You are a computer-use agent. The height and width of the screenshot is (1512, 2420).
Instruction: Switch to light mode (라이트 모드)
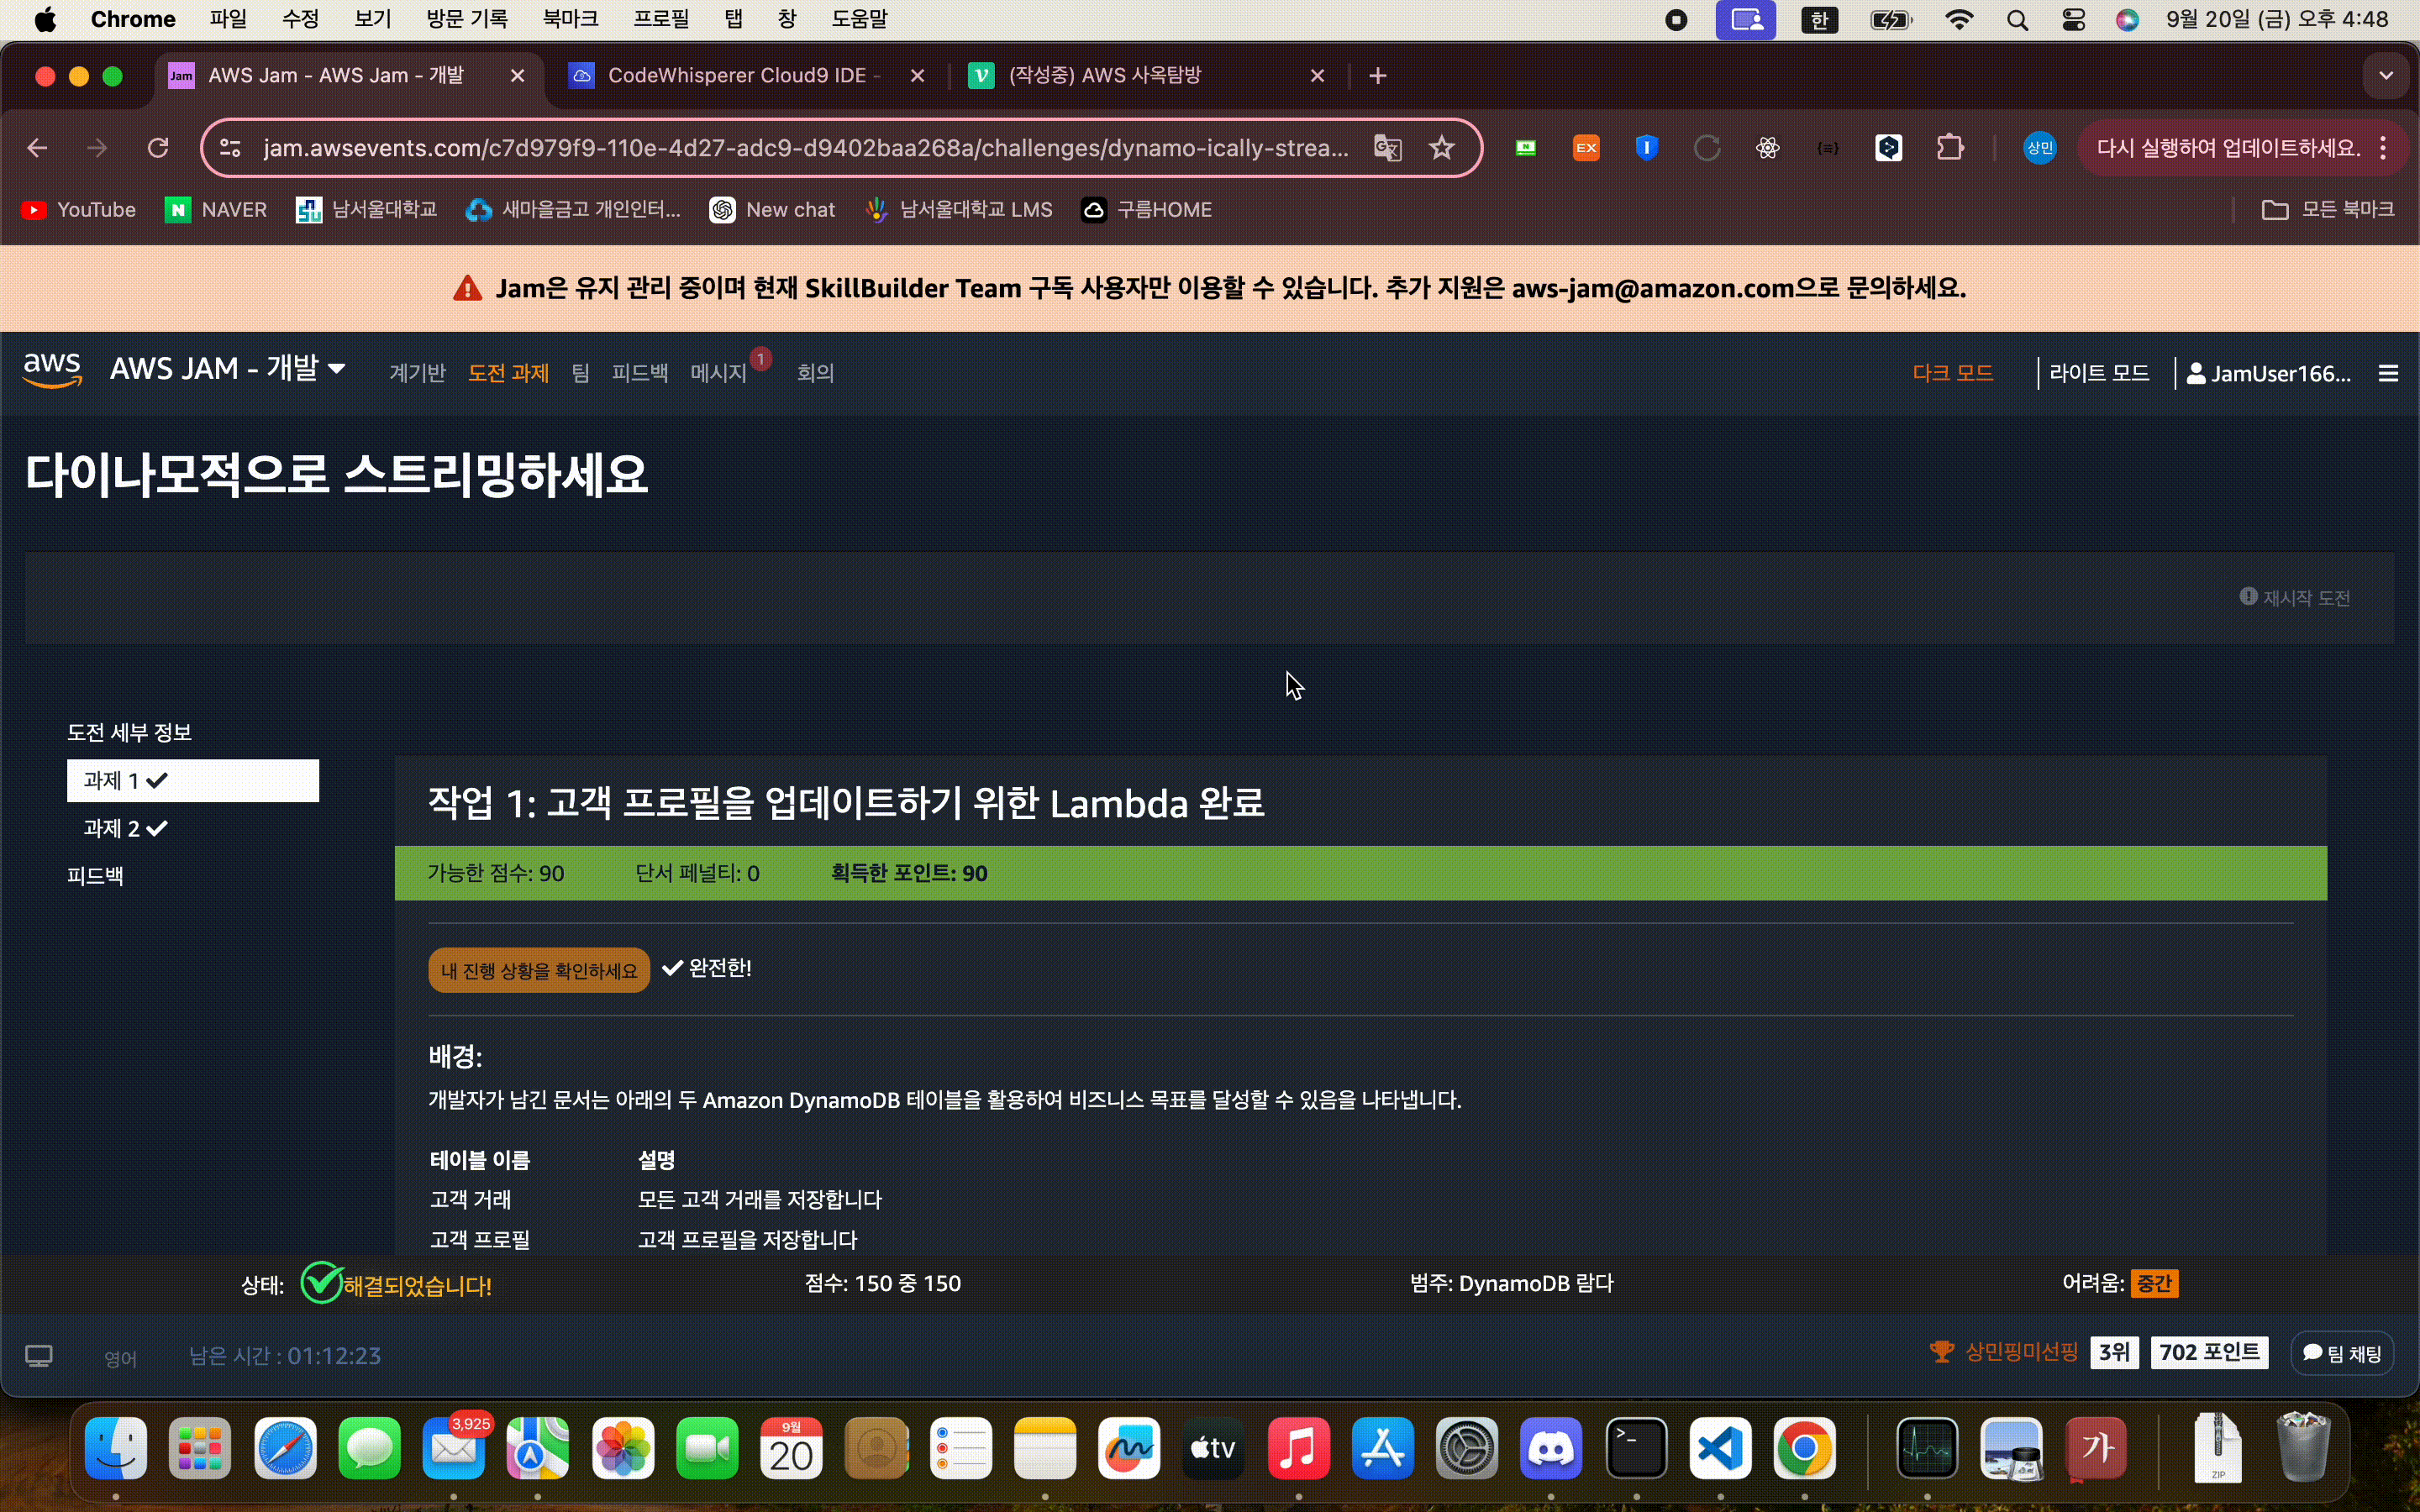(2099, 373)
